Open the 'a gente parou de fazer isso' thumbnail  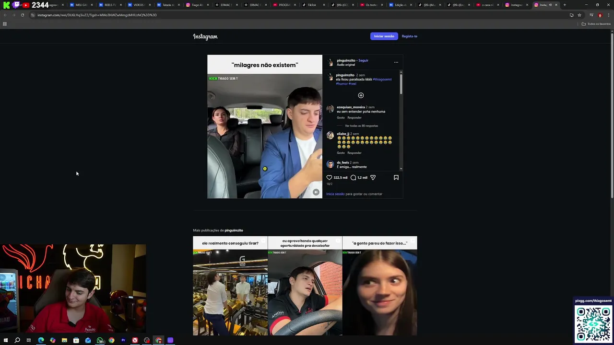(x=380, y=286)
